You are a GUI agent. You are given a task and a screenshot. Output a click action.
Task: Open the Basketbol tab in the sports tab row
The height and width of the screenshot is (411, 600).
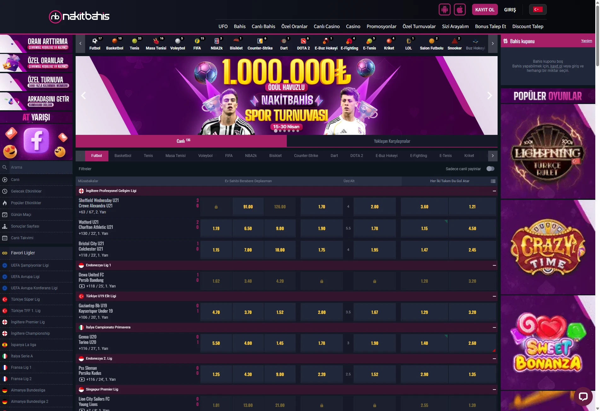point(123,156)
